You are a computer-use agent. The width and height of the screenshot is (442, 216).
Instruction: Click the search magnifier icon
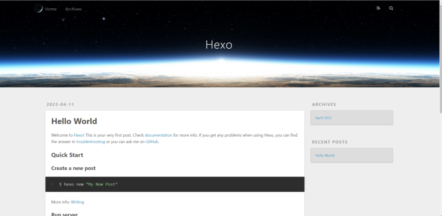391,8
